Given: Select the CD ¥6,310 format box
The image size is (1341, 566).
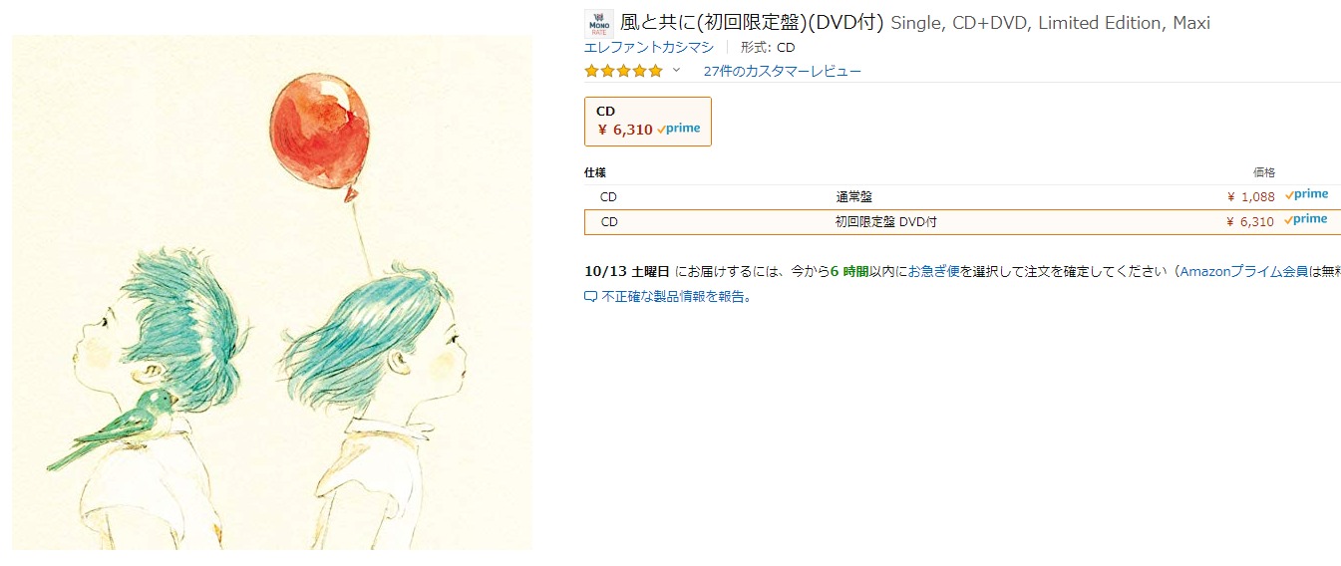Looking at the screenshot, I should [647, 121].
